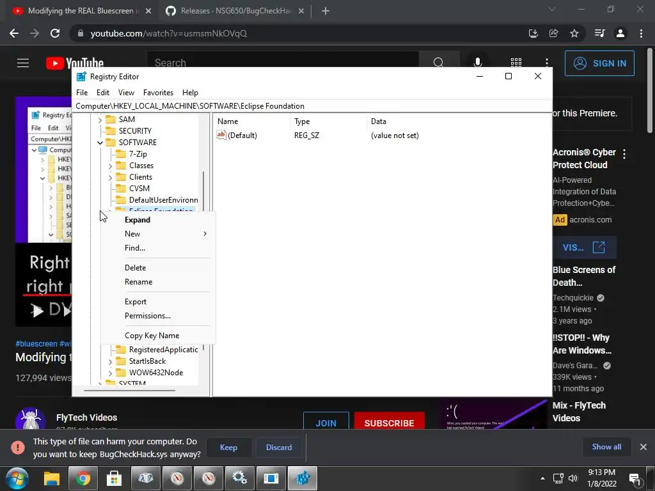The width and height of the screenshot is (655, 491).
Task: Click Show all downloads
Action: click(606, 447)
